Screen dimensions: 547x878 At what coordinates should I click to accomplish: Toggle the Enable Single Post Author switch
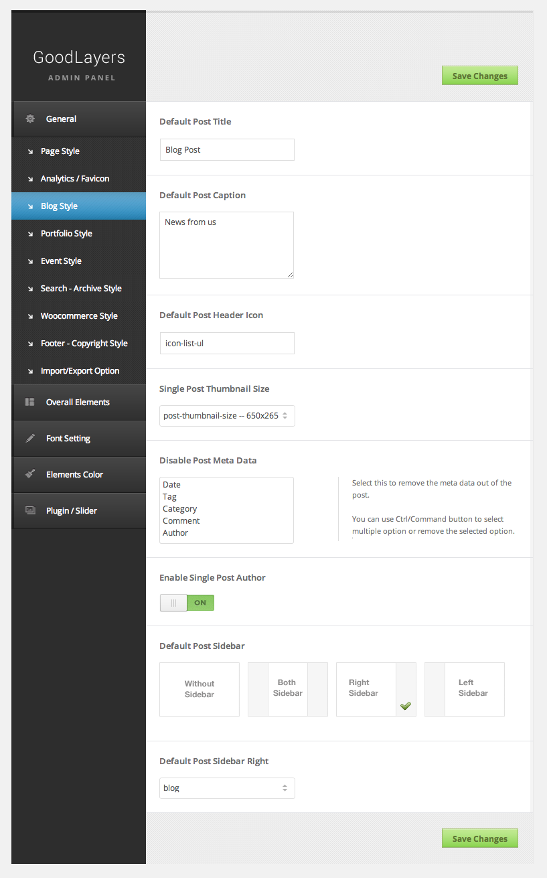pyautogui.click(x=187, y=603)
